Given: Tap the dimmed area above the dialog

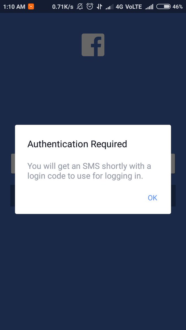Looking at the screenshot, I should tap(93, 91).
